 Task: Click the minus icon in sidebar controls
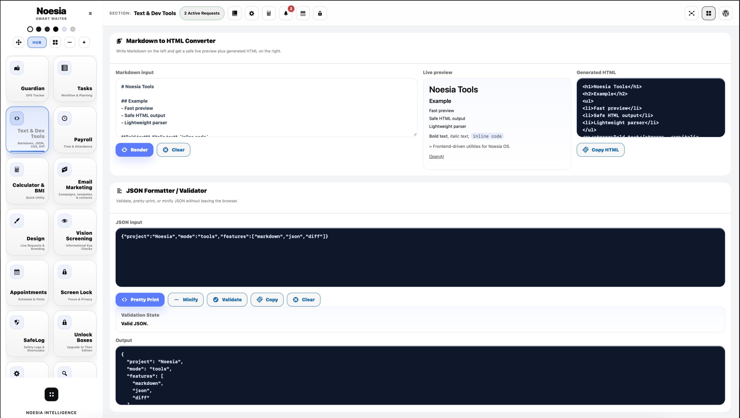(70, 42)
